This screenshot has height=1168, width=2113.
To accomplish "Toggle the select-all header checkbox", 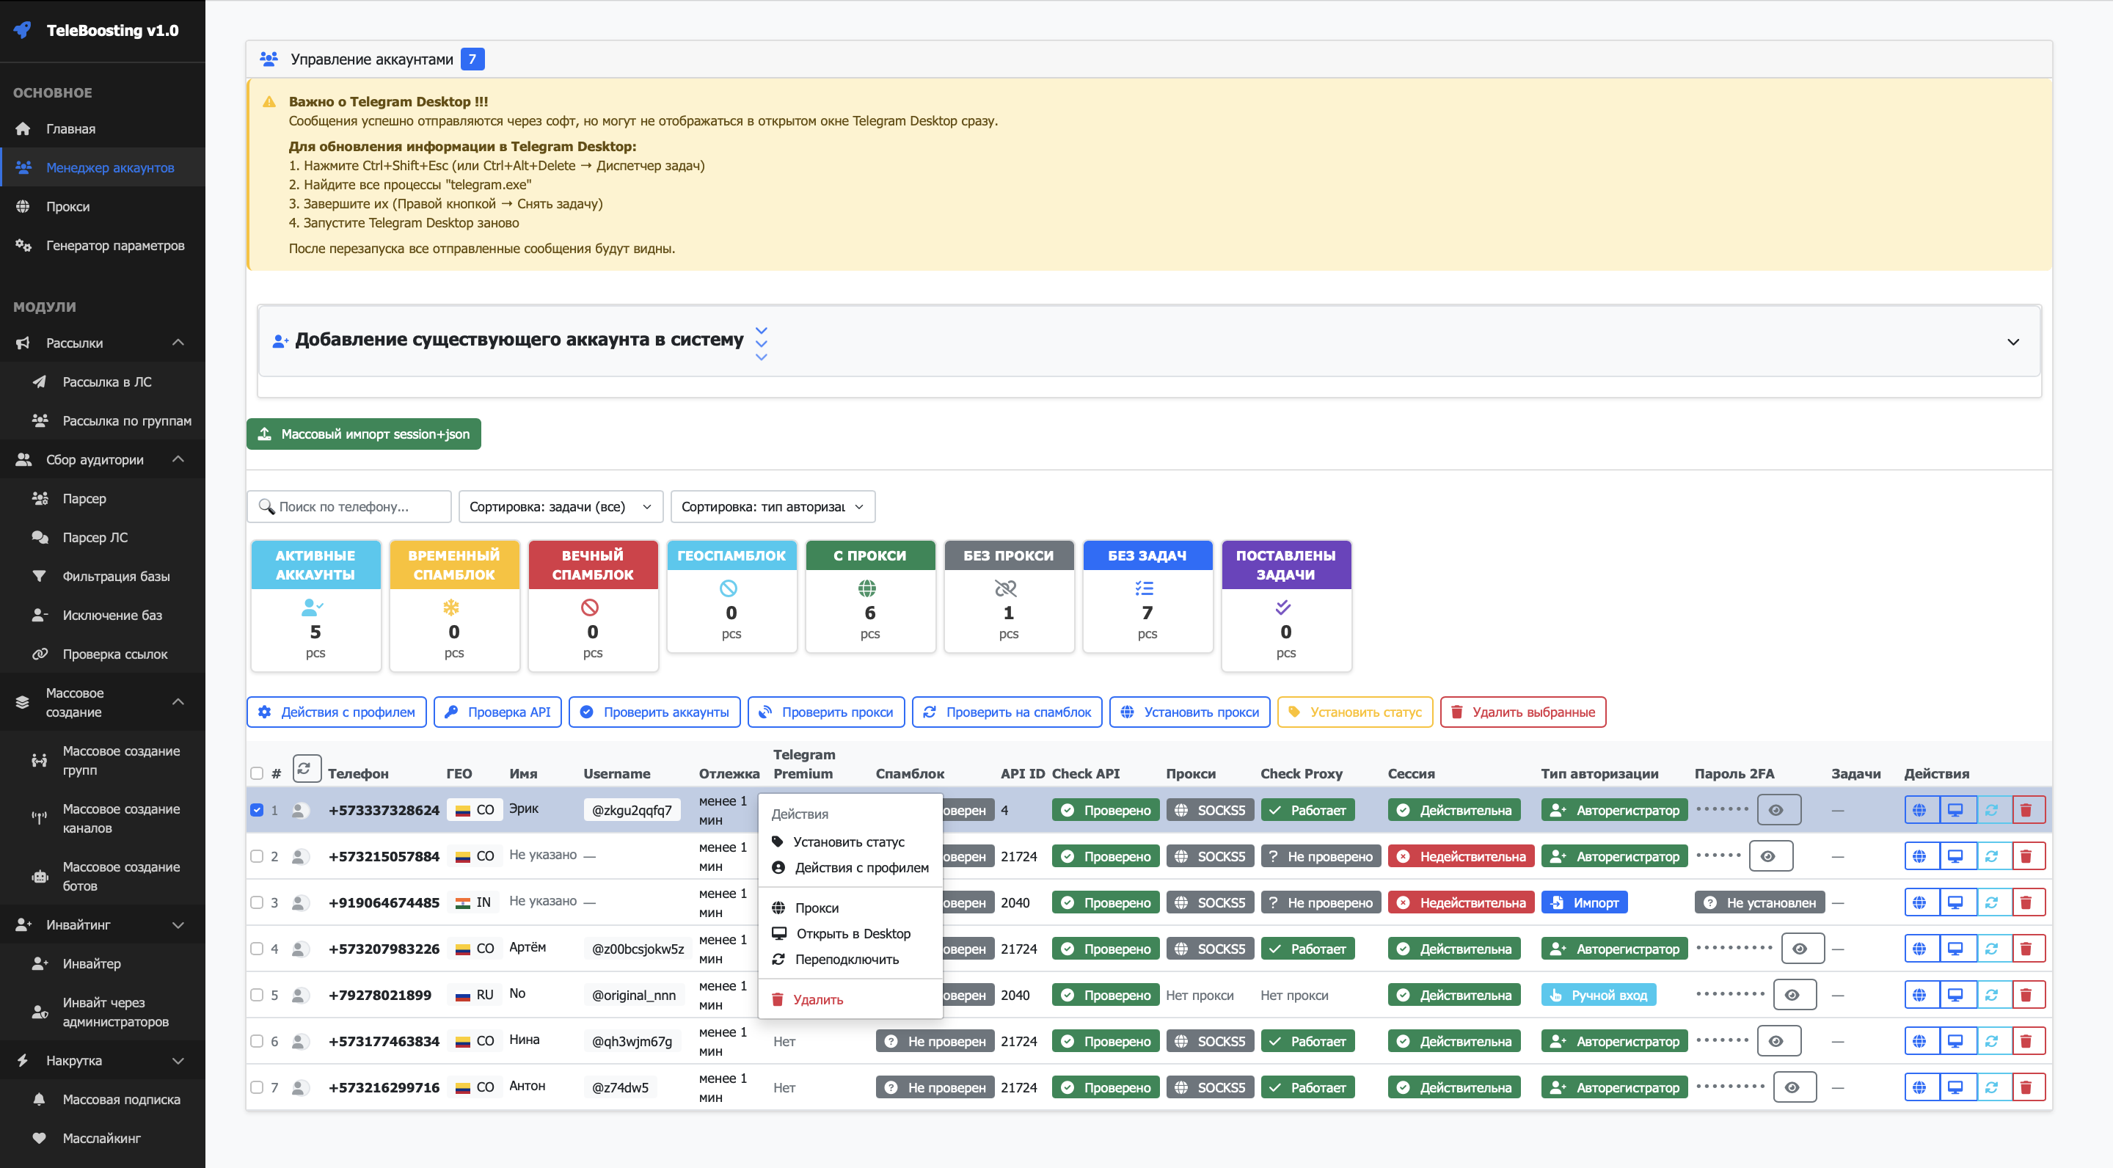I will tap(257, 773).
